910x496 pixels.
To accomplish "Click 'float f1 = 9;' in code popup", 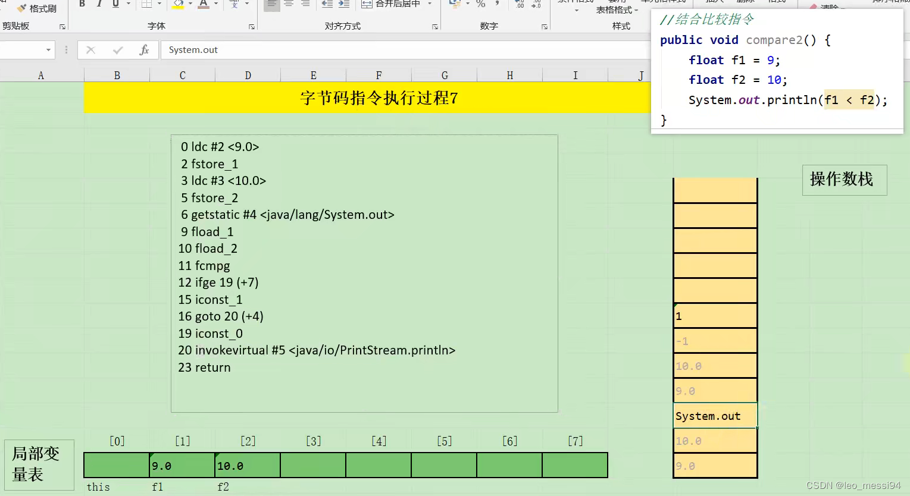I will pos(734,60).
